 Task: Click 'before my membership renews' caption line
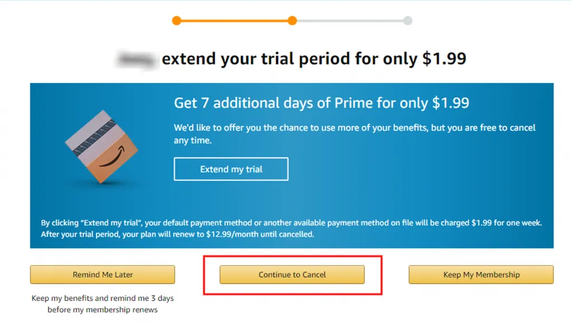(103, 310)
